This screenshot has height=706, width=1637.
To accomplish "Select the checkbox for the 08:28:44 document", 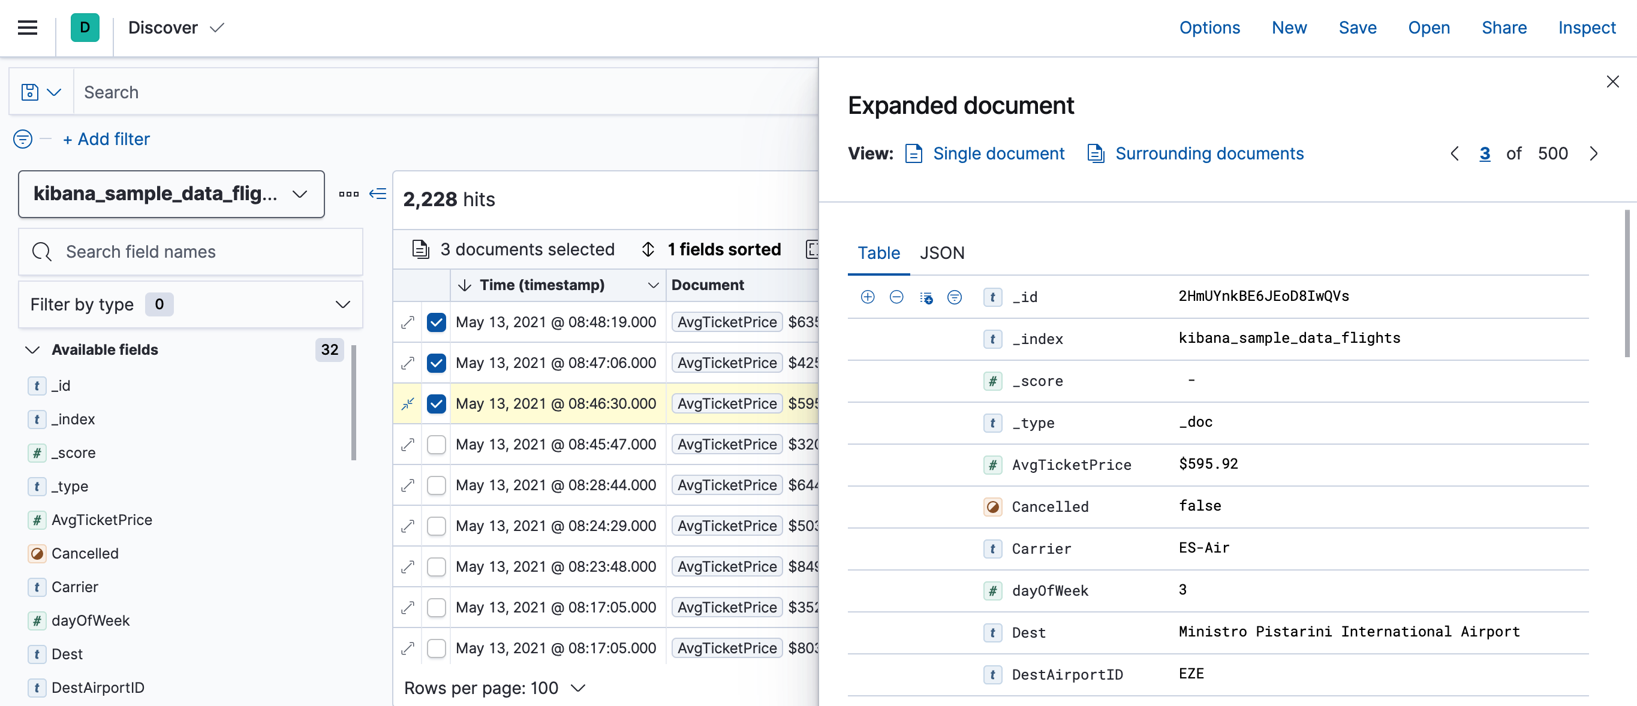I will point(436,485).
